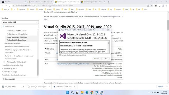
Task: Open Redistribute the MFC Library article
Action: (17, 31)
